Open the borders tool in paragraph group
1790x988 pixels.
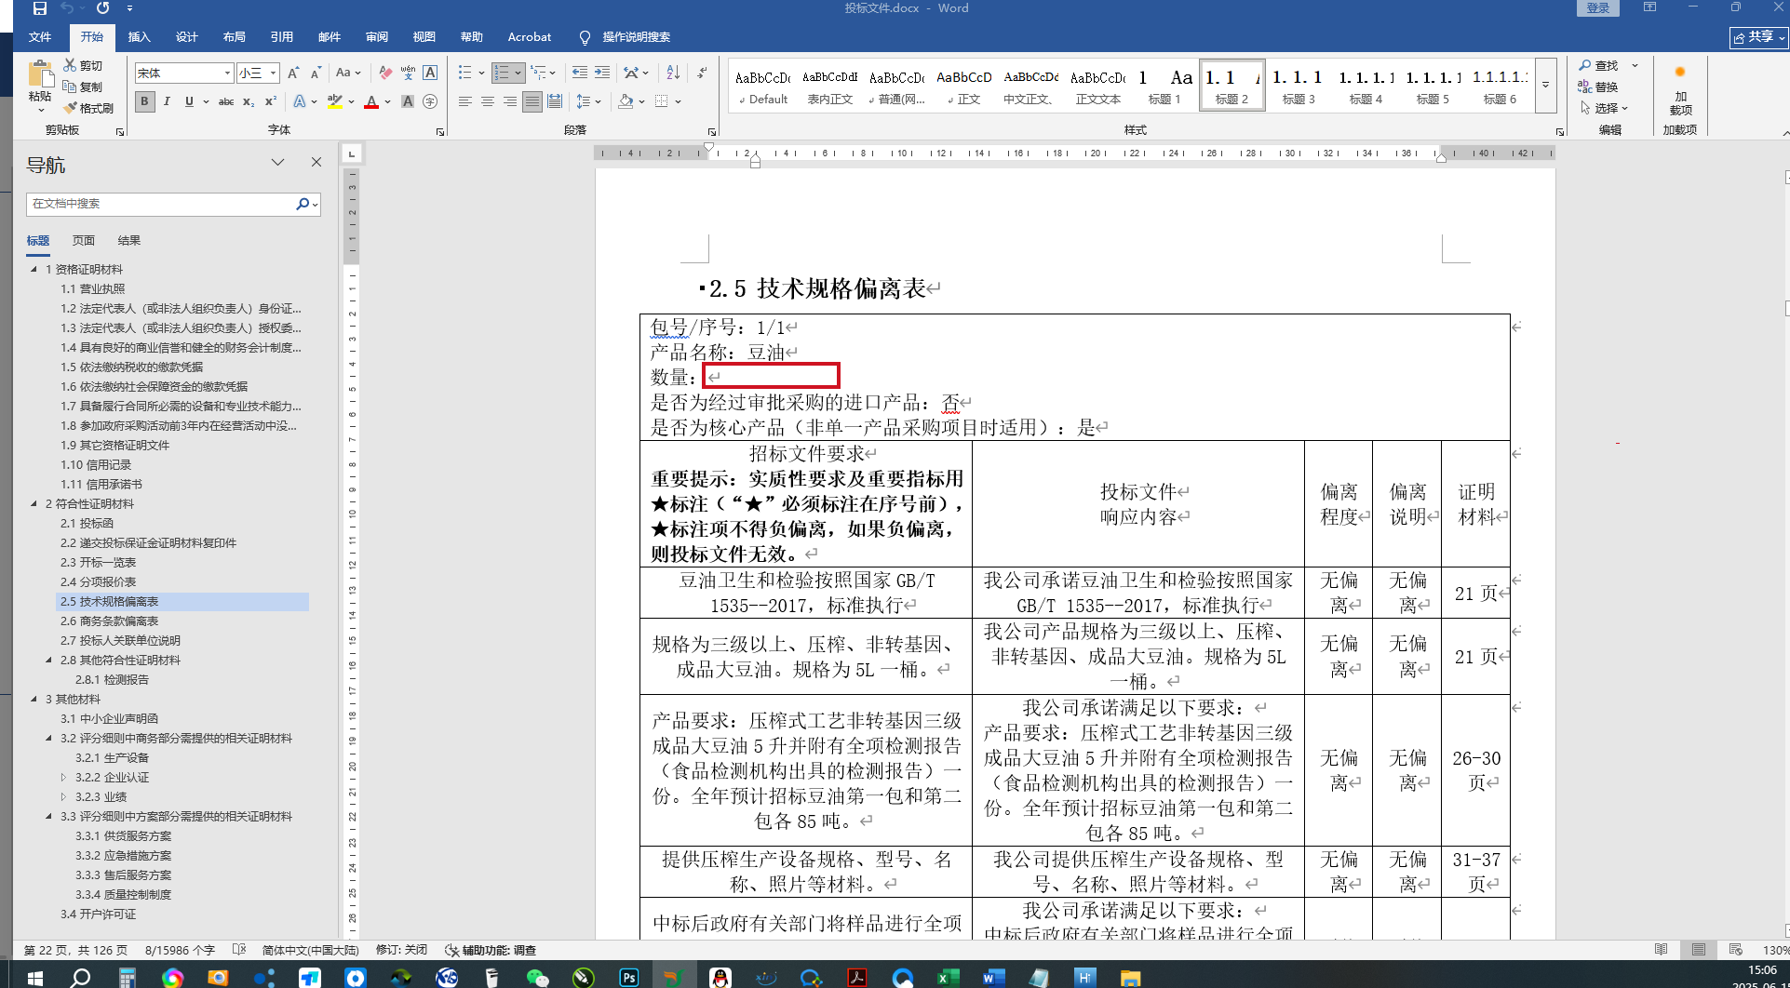(x=661, y=101)
